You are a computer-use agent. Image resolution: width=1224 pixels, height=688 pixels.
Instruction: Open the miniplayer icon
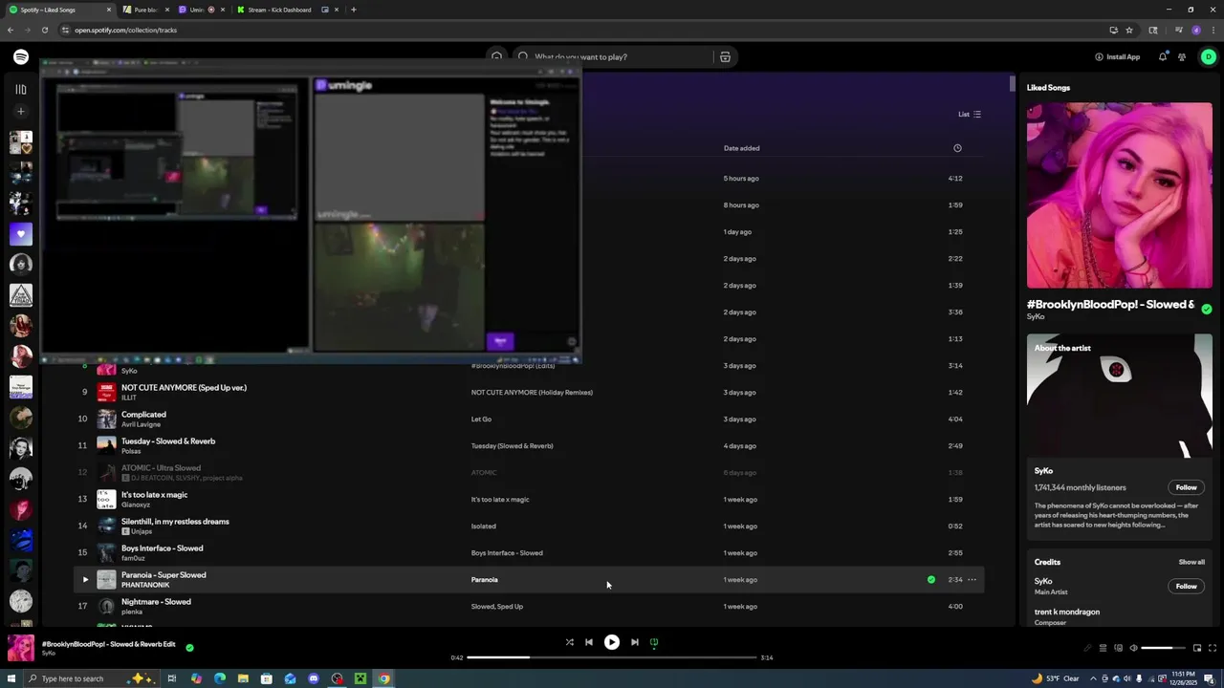[x=1196, y=648]
